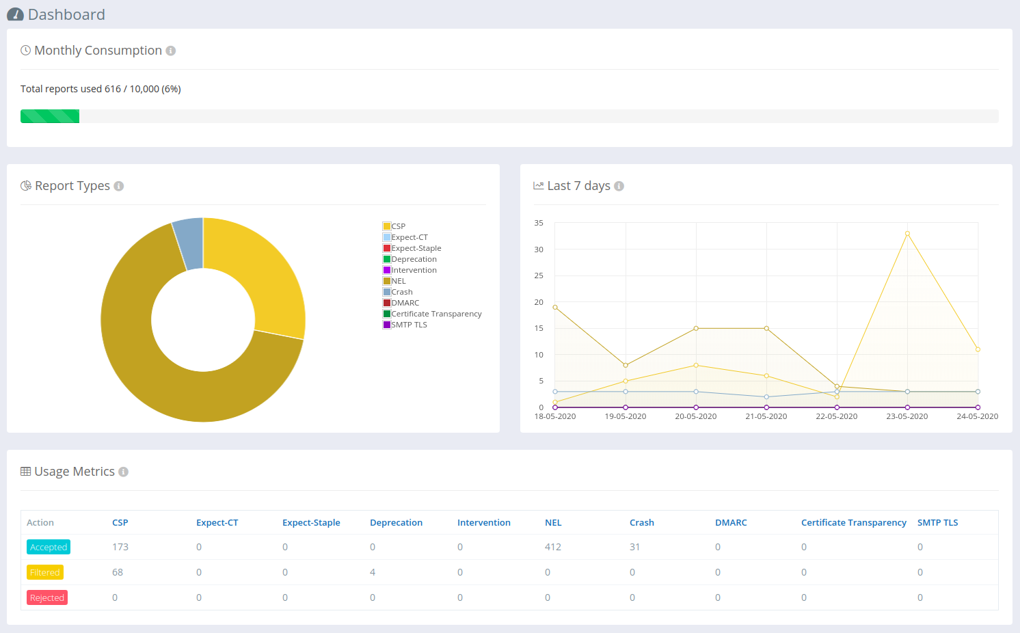The image size is (1020, 633).
Task: Click the 22-05-2020 axis label
Action: (x=837, y=416)
